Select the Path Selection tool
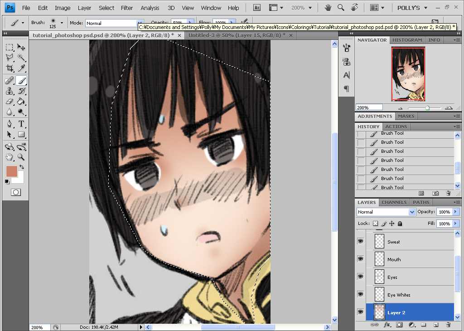Image resolution: width=464 pixels, height=331 pixels. pyautogui.click(x=9, y=134)
